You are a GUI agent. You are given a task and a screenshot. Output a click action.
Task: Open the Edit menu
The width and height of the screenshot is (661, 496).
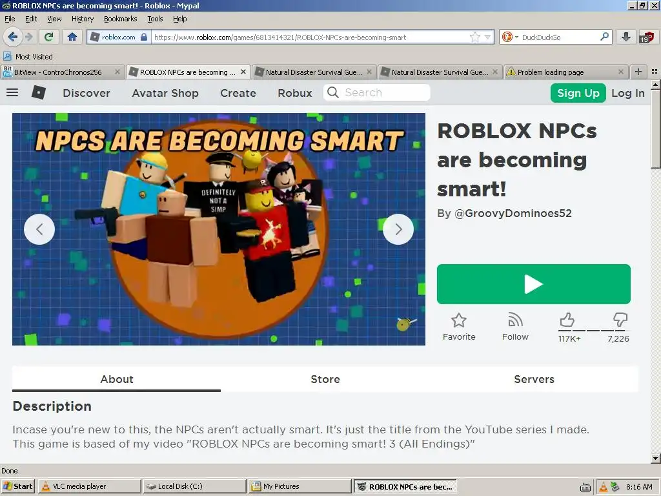31,19
